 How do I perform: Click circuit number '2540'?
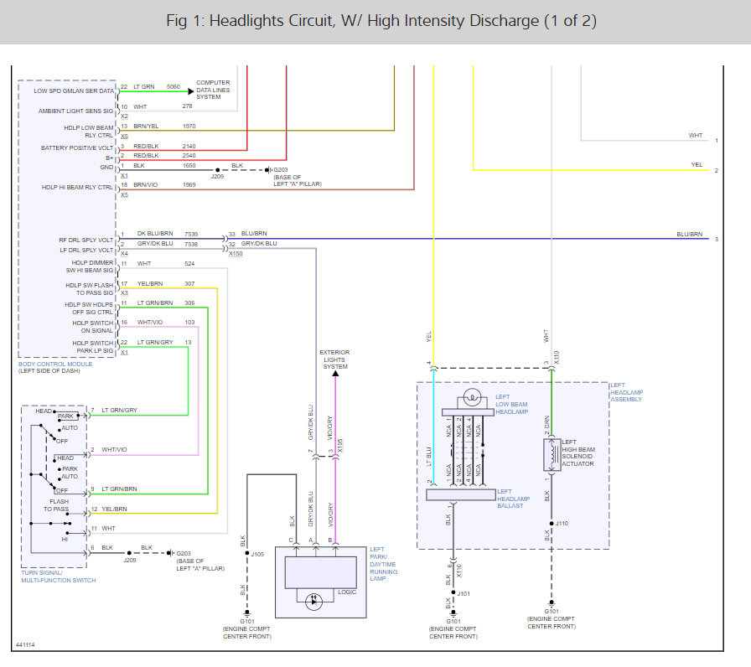(189, 156)
